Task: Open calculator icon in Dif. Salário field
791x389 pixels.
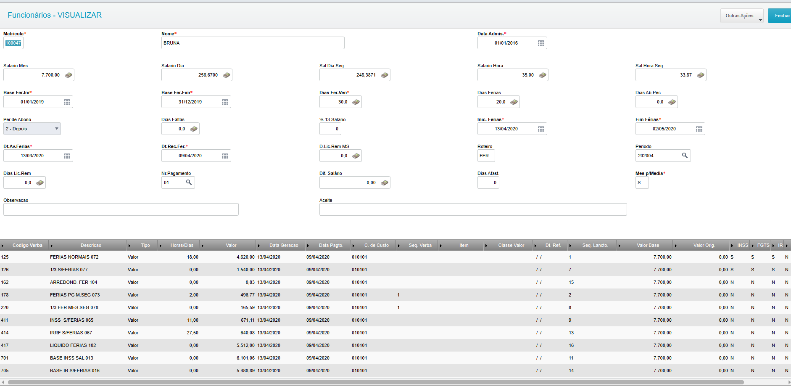Action: 385,183
